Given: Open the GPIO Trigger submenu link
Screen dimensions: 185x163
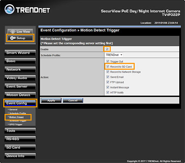Looking at the screenshot, I should pyautogui.click(x=16, y=124).
